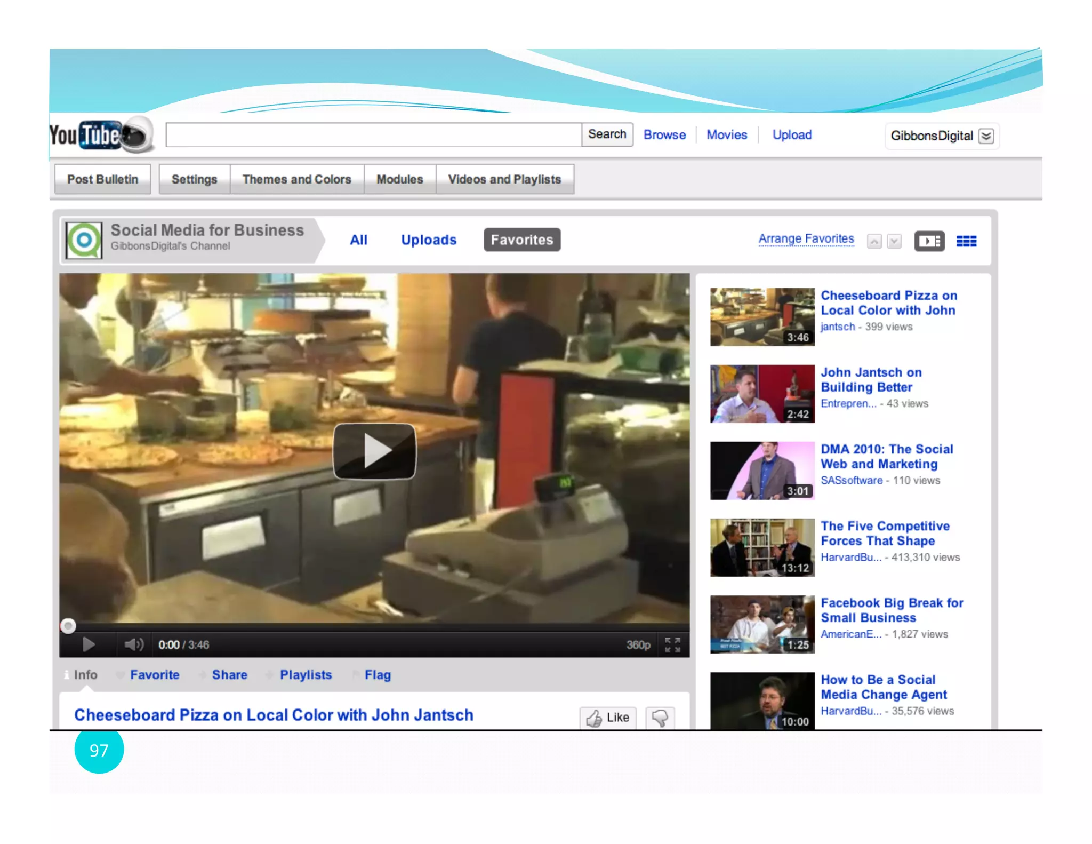Click the thumbs down dislike icon
This screenshot has height=844, width=1092.
click(x=660, y=718)
